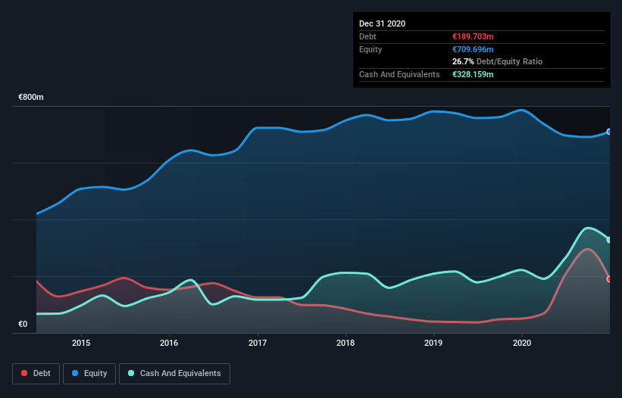Viewport: 622px width, 398px height.
Task: Toggle the Cash And Equivalents legend button
Action: tap(174, 374)
